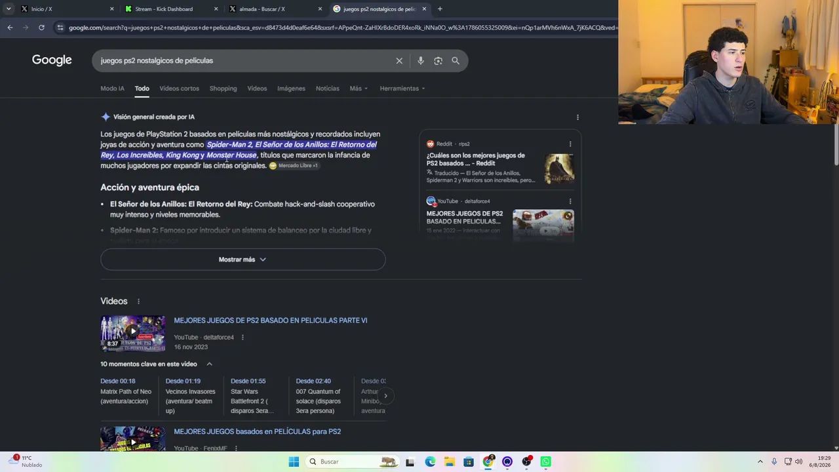Open the tab search dropdown arrow
This screenshot has height=472, width=839.
tap(9, 9)
